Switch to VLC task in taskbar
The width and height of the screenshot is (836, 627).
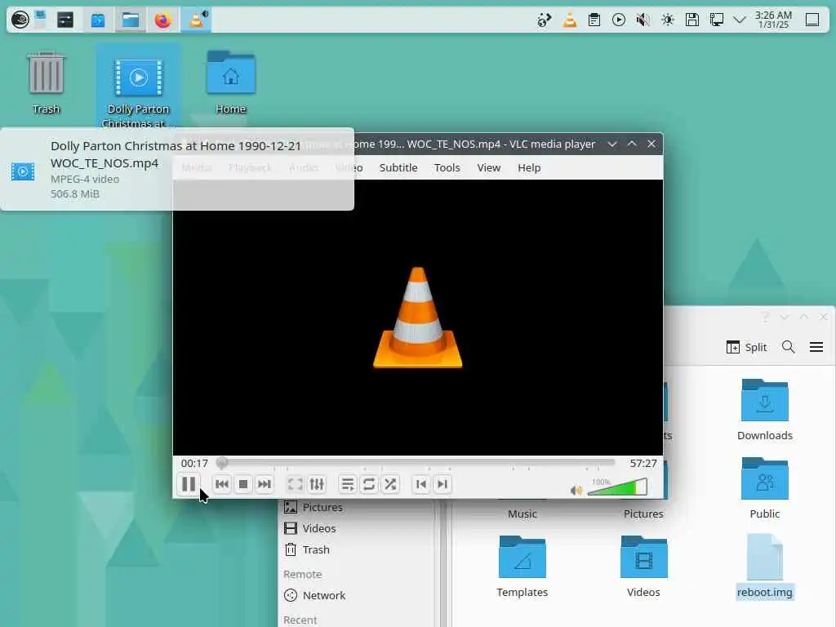(x=196, y=20)
